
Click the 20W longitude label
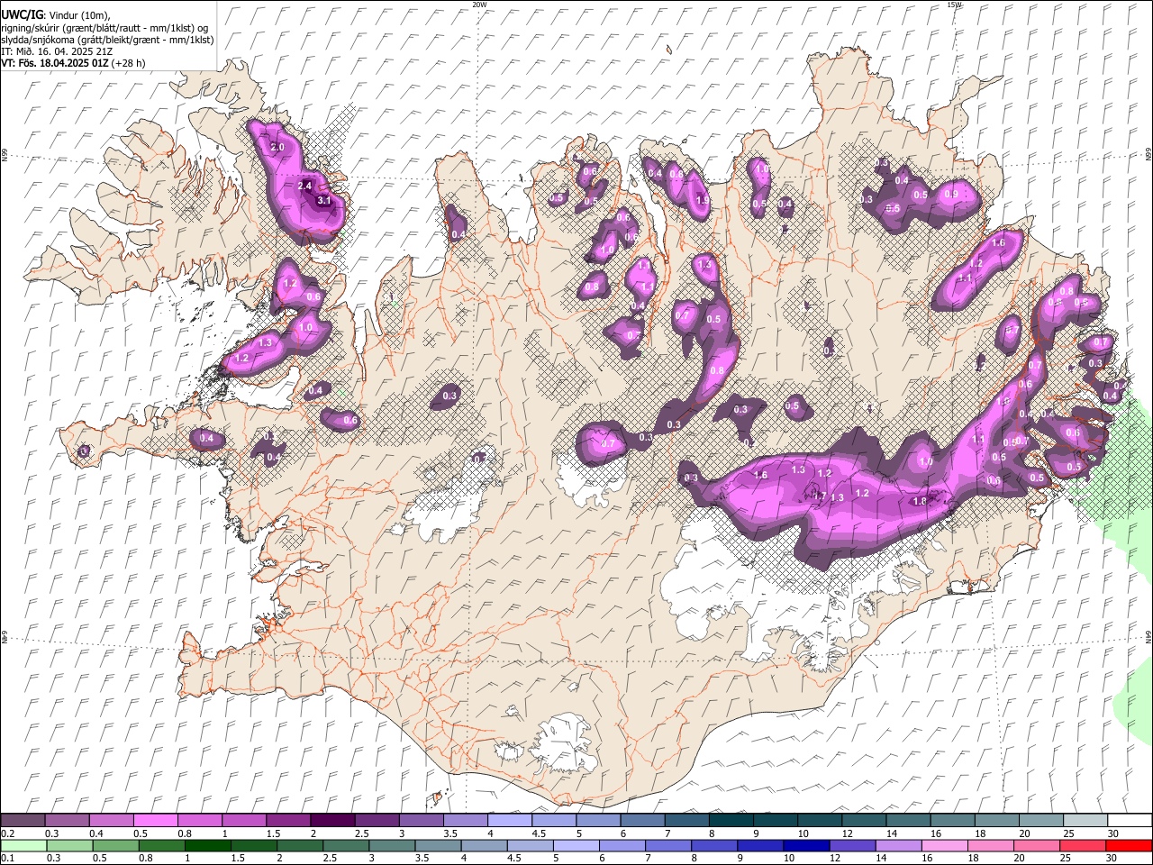tap(479, 5)
